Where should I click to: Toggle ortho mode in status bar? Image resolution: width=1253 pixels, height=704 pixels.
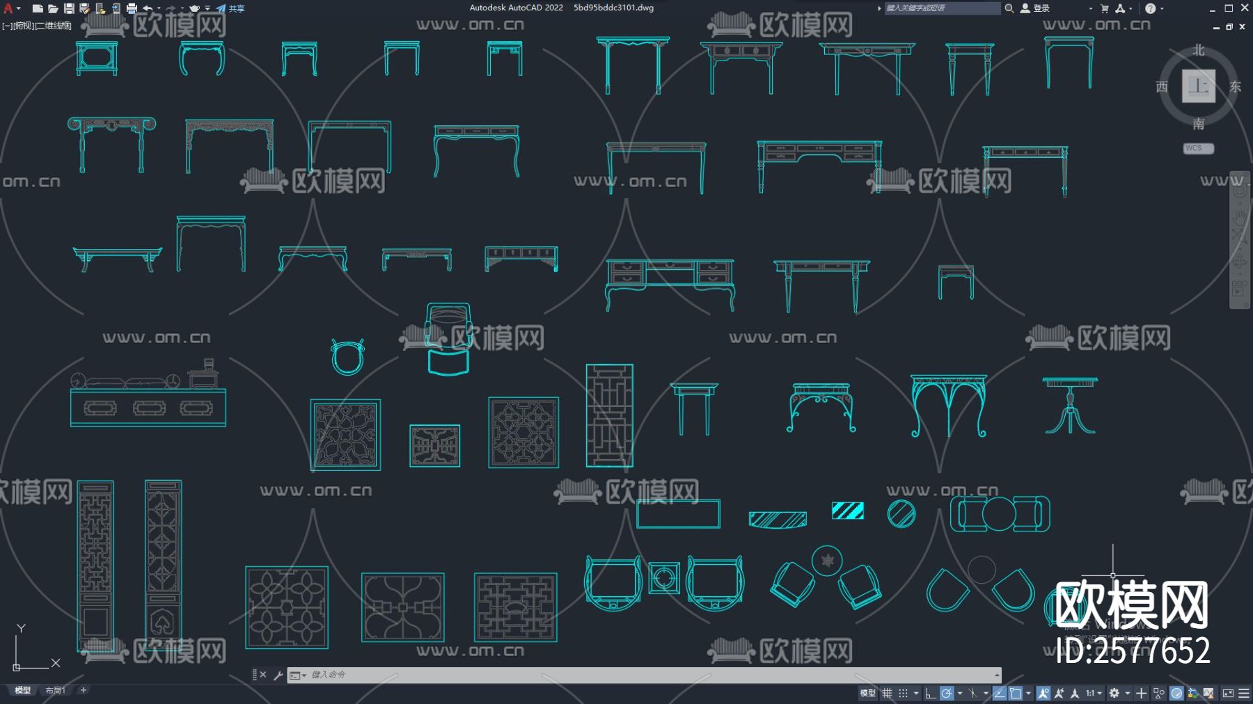930,693
